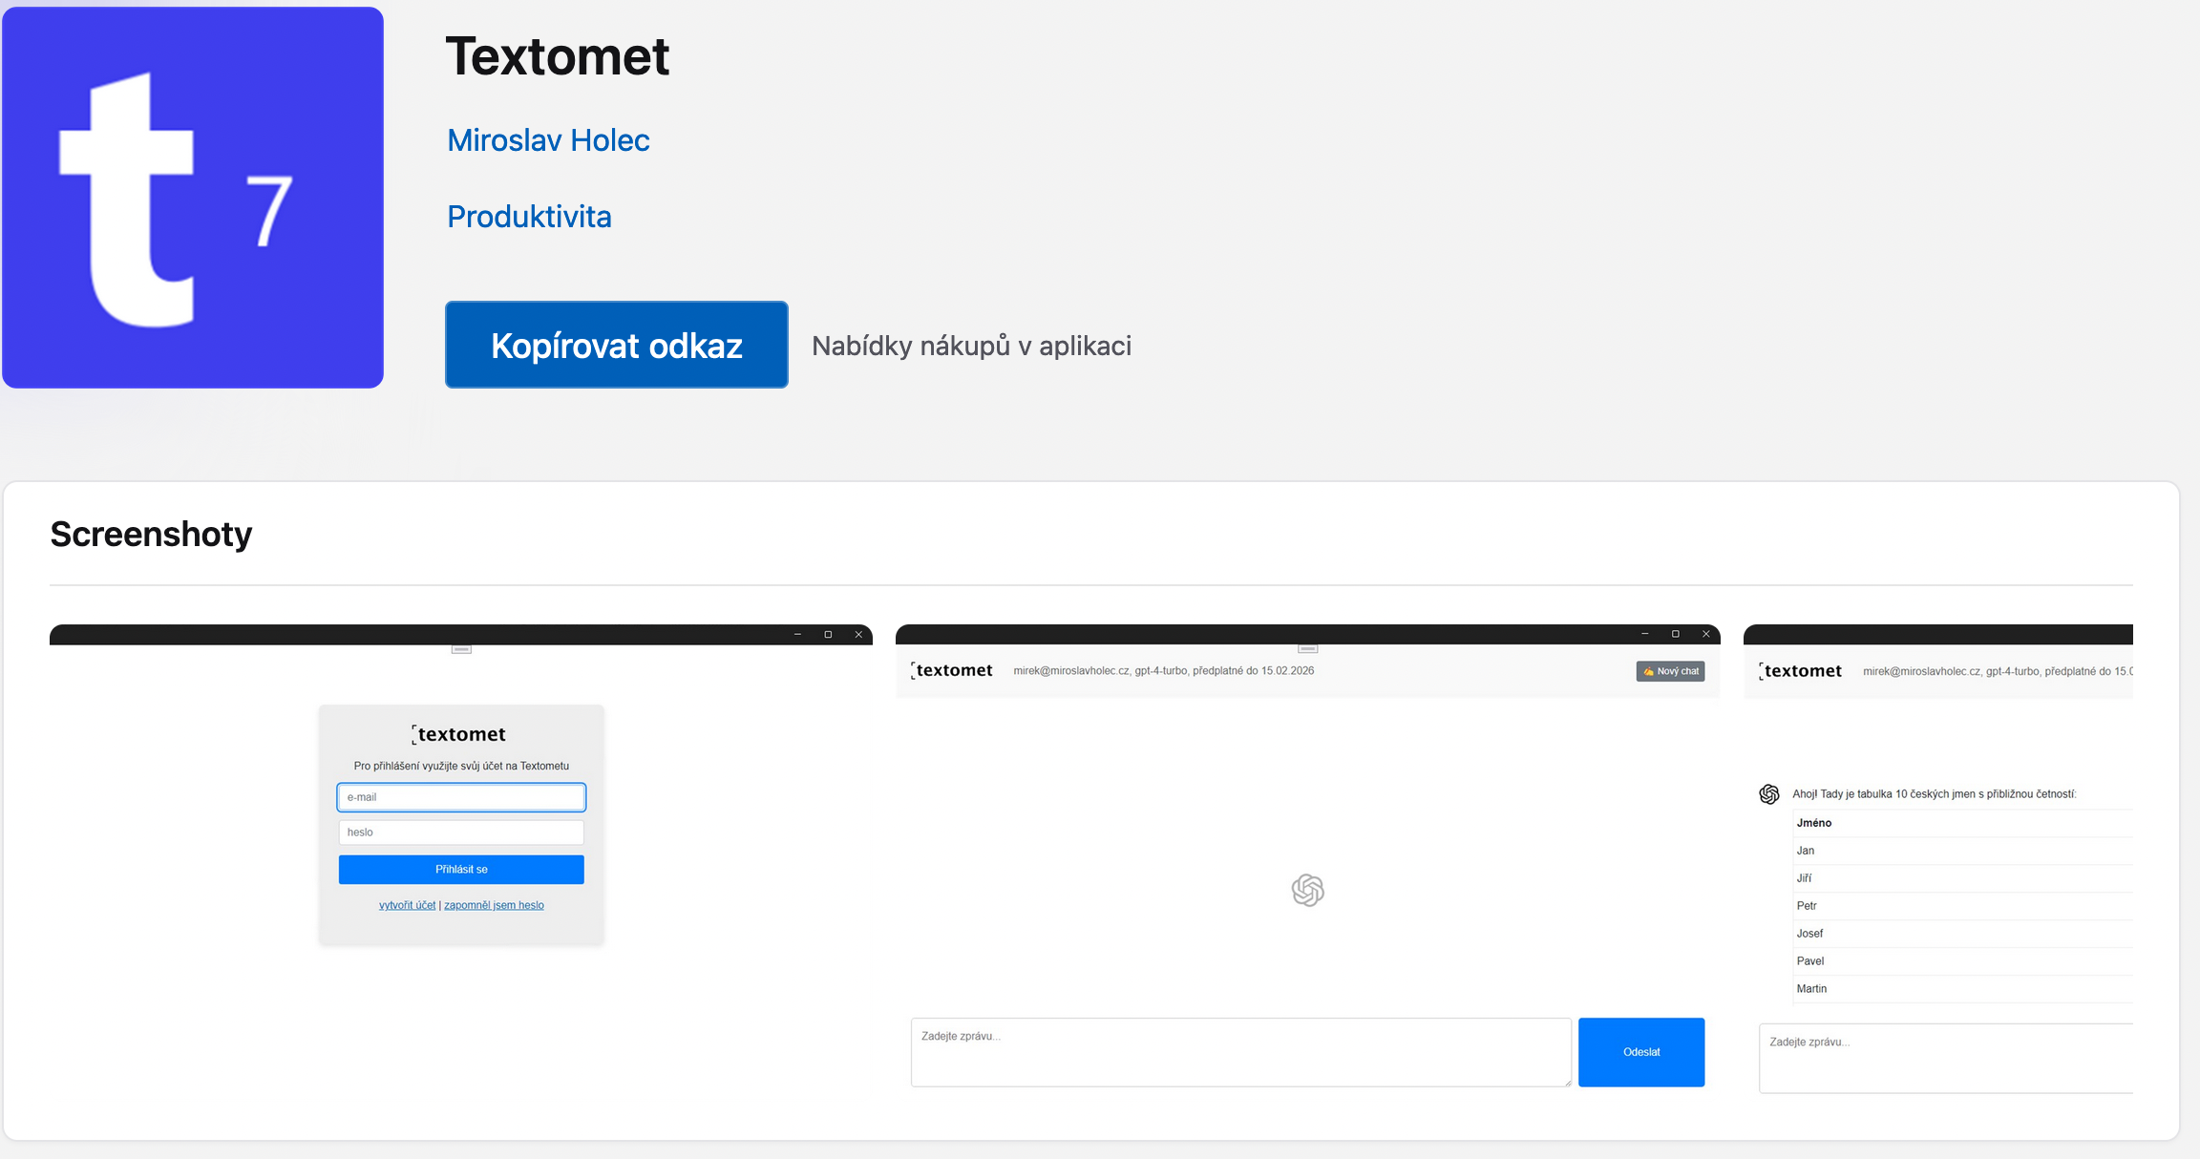Image resolution: width=2200 pixels, height=1159 pixels.
Task: Open the Produktivita category link
Action: tap(529, 217)
